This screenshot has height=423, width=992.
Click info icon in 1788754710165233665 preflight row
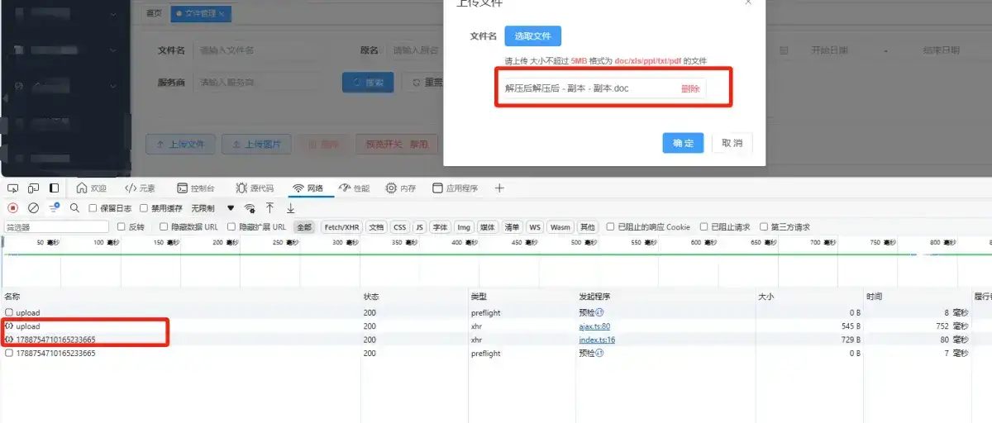599,353
